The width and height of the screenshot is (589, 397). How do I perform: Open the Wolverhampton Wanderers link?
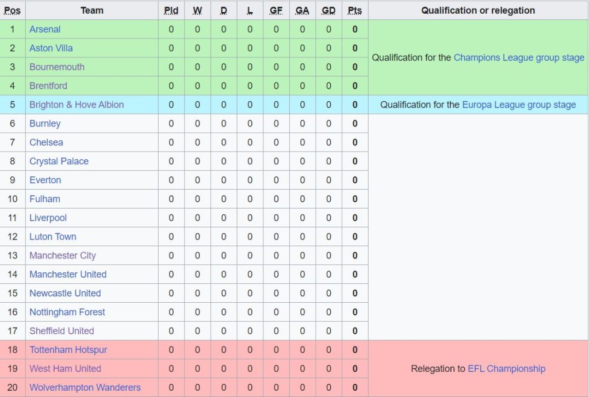(x=85, y=388)
